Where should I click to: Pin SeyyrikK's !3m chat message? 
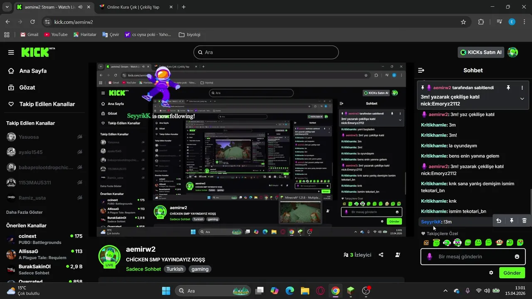[x=512, y=221]
